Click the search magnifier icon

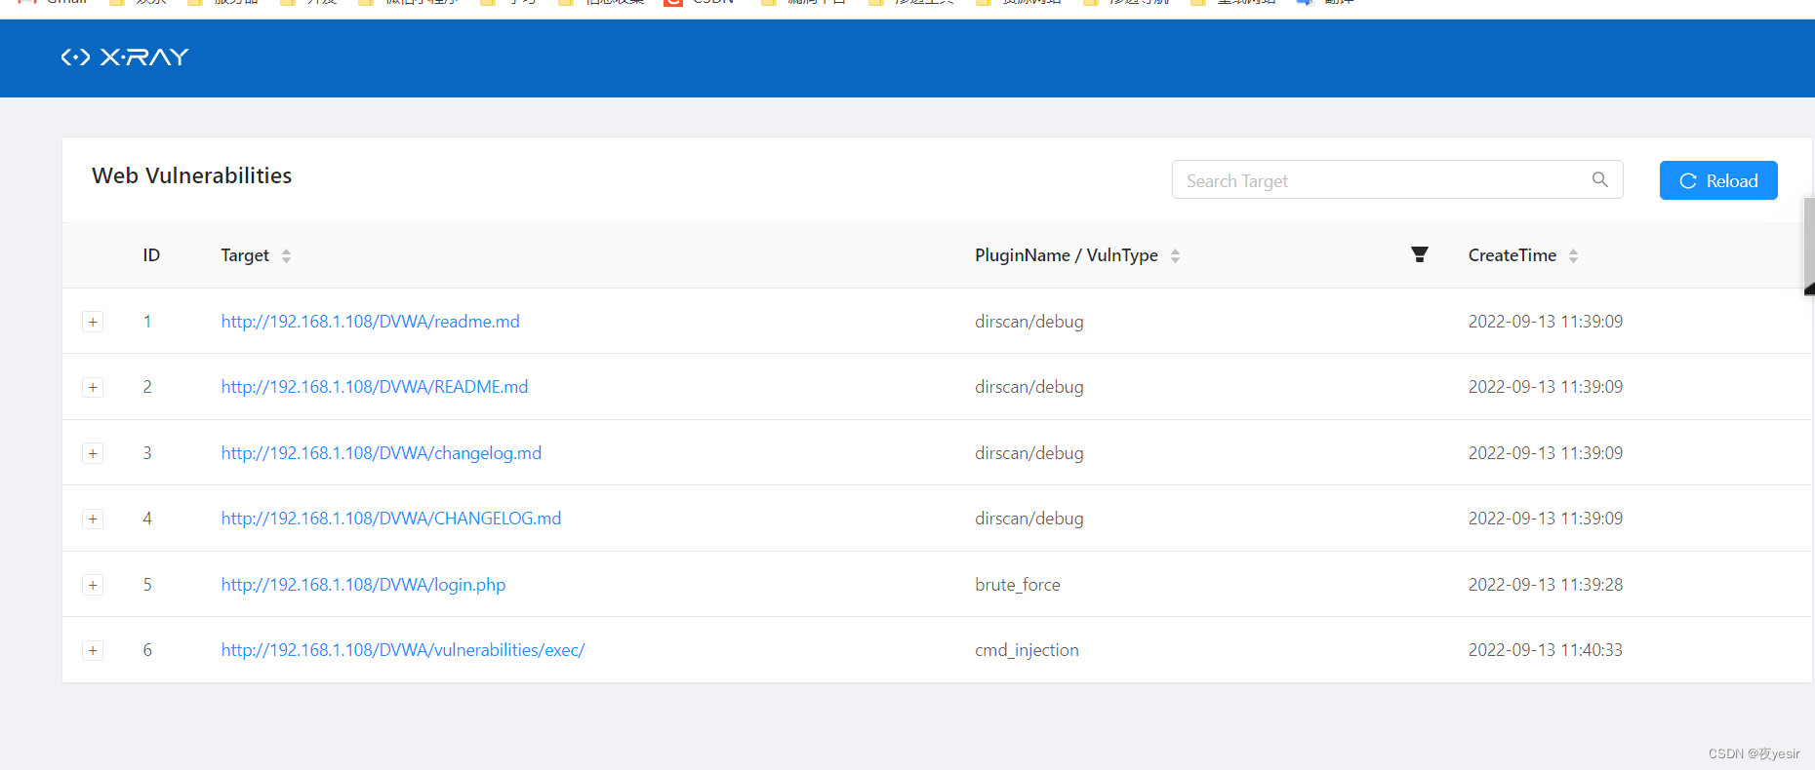tap(1600, 179)
